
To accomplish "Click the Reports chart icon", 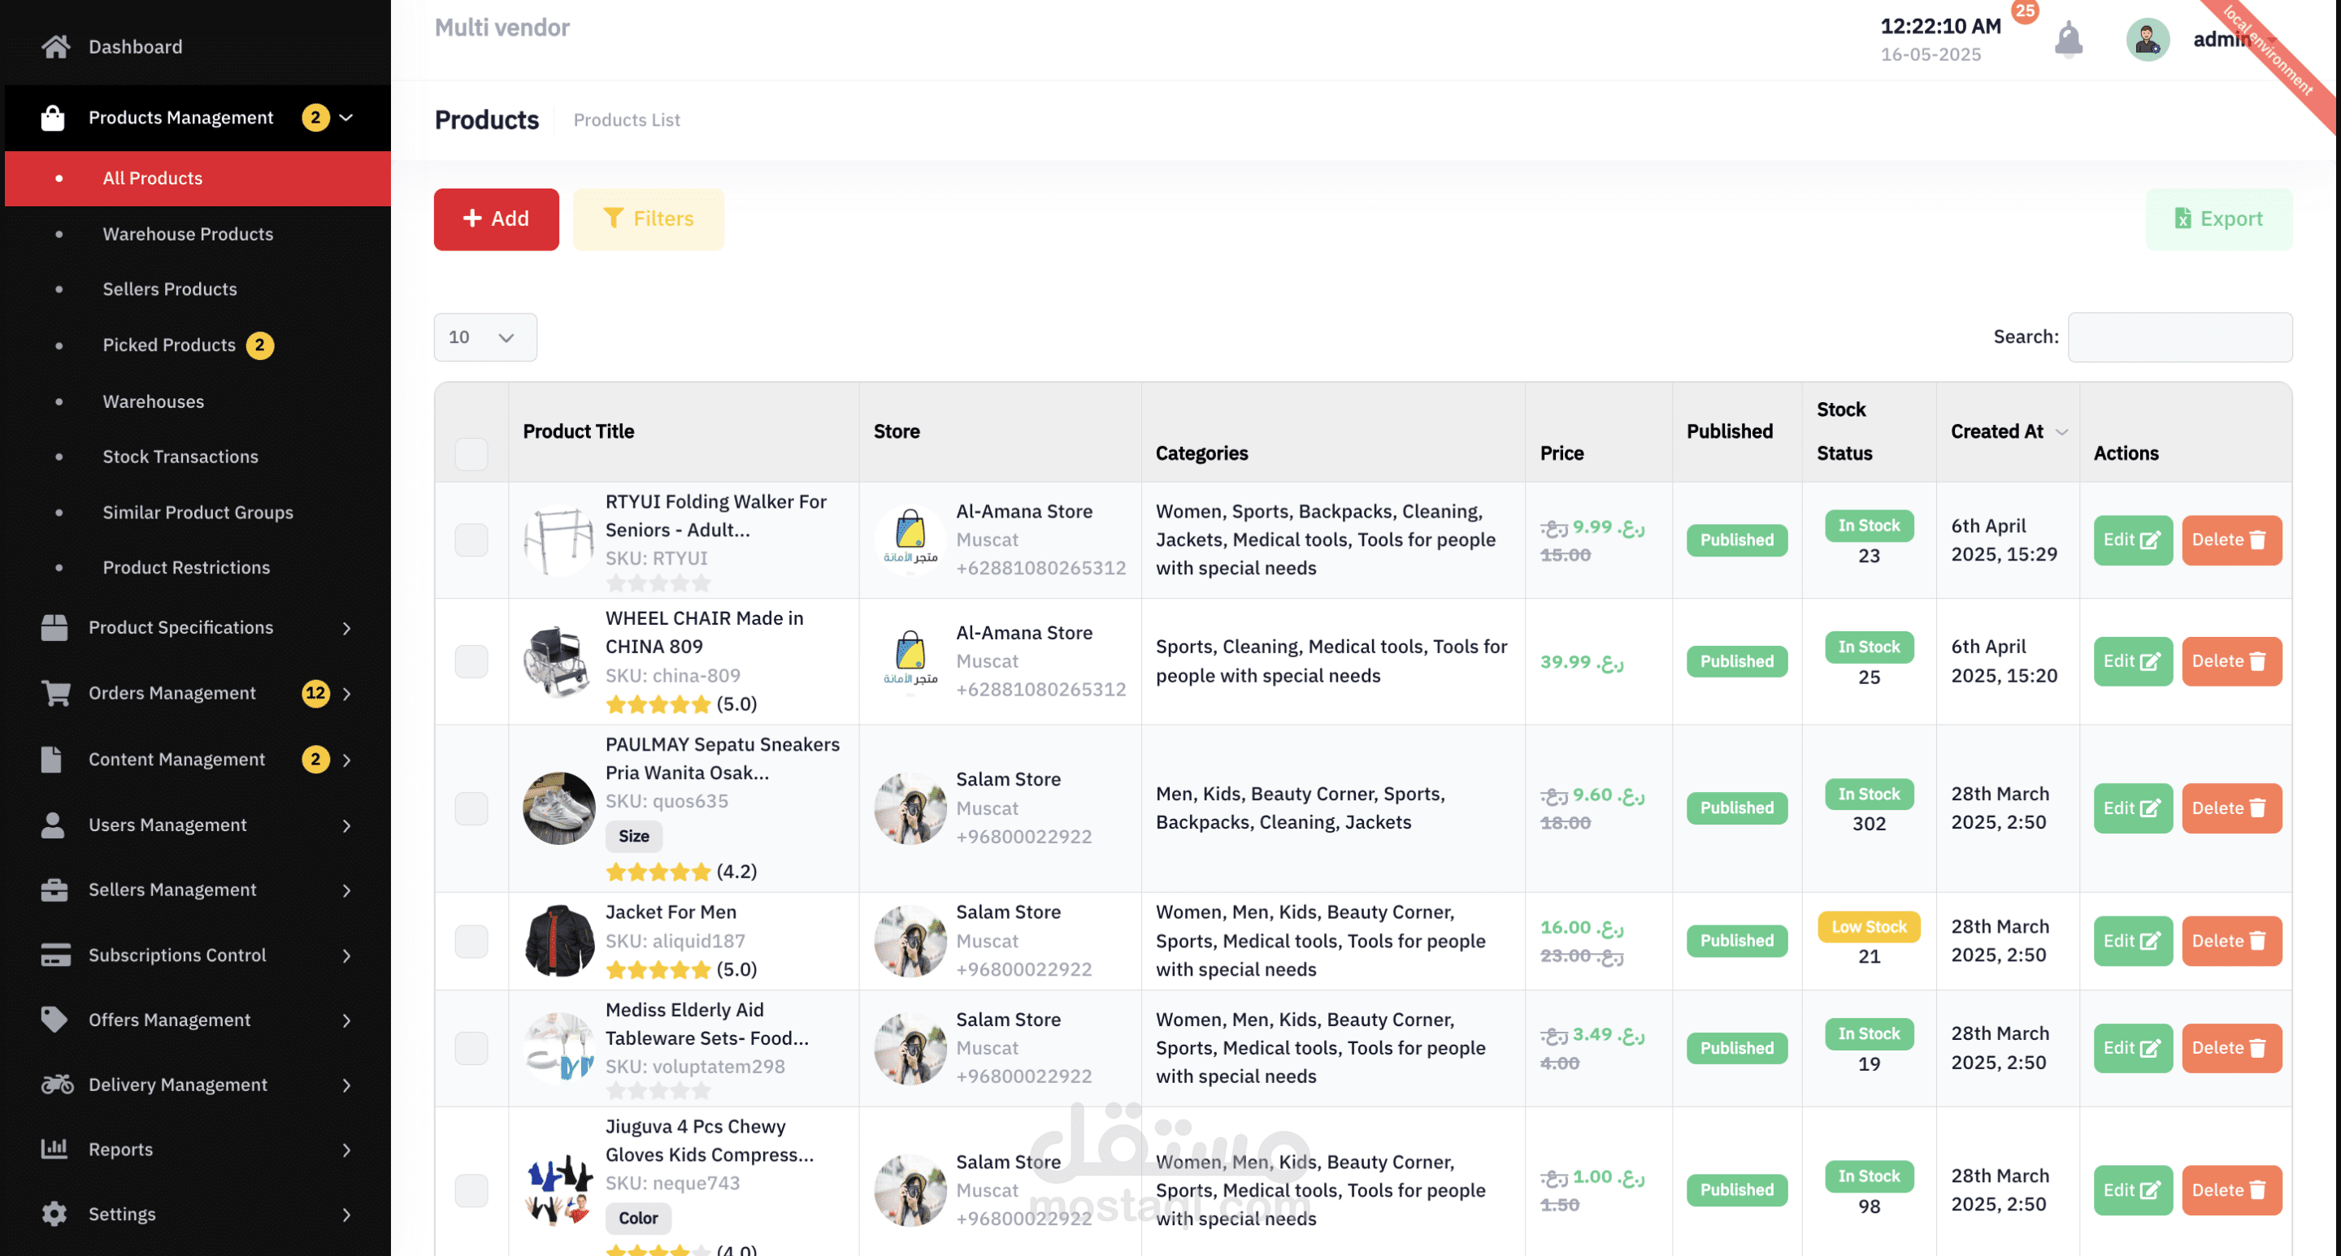I will [x=54, y=1149].
